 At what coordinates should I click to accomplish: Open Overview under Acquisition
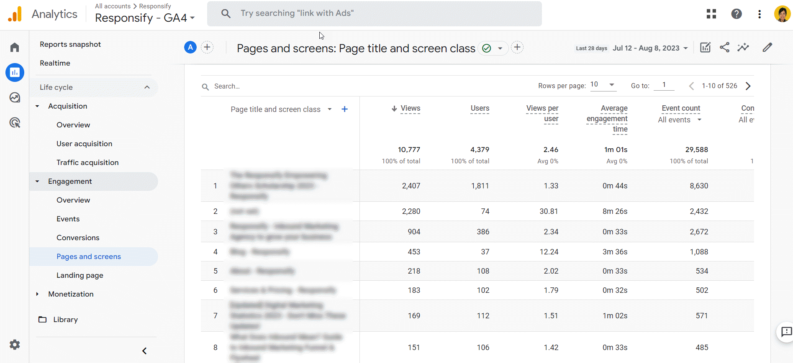(x=73, y=125)
